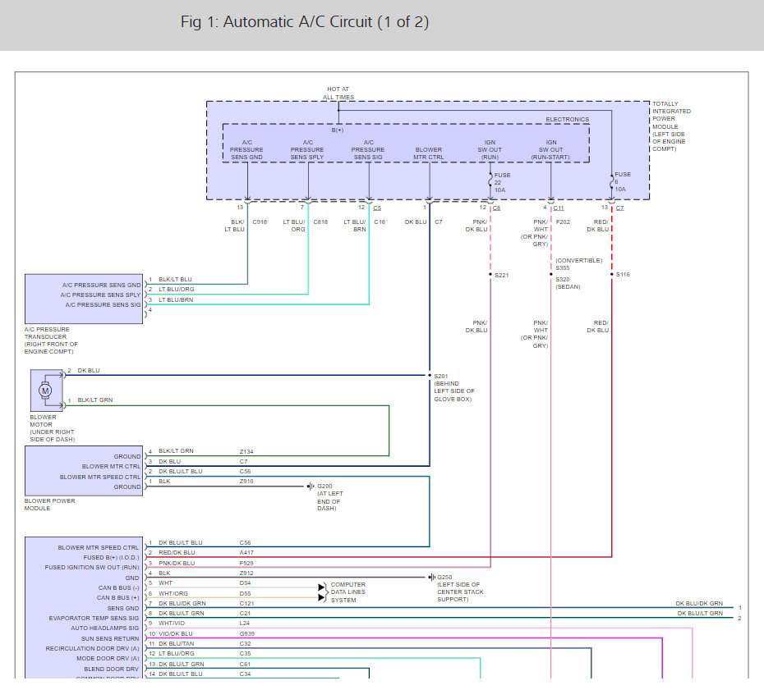Click the 'S201' splice label
Viewport: 764px width, 699px height.
click(441, 377)
